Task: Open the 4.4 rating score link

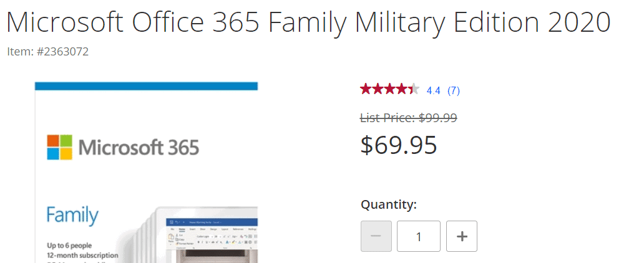Action: [434, 90]
